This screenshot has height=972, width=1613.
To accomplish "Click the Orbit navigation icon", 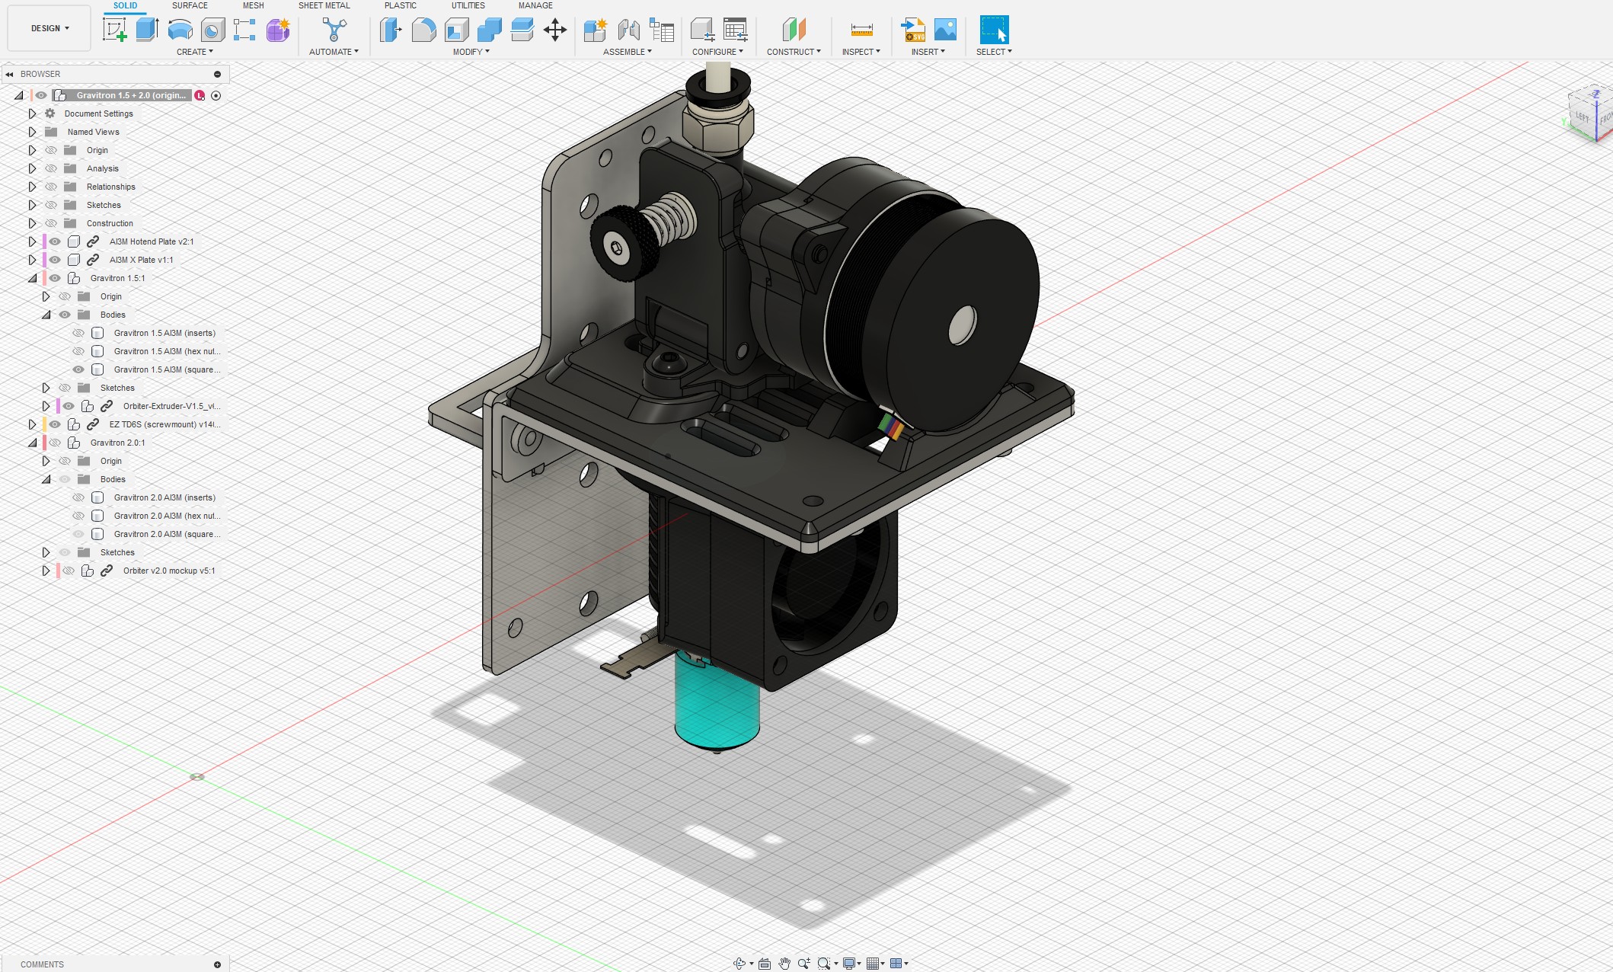I will 739,964.
